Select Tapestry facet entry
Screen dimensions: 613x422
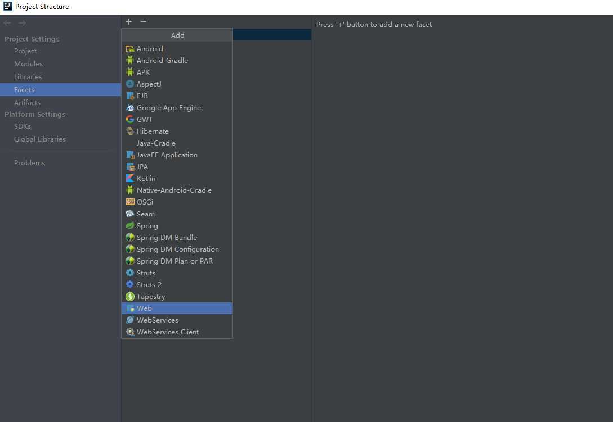pyautogui.click(x=177, y=297)
